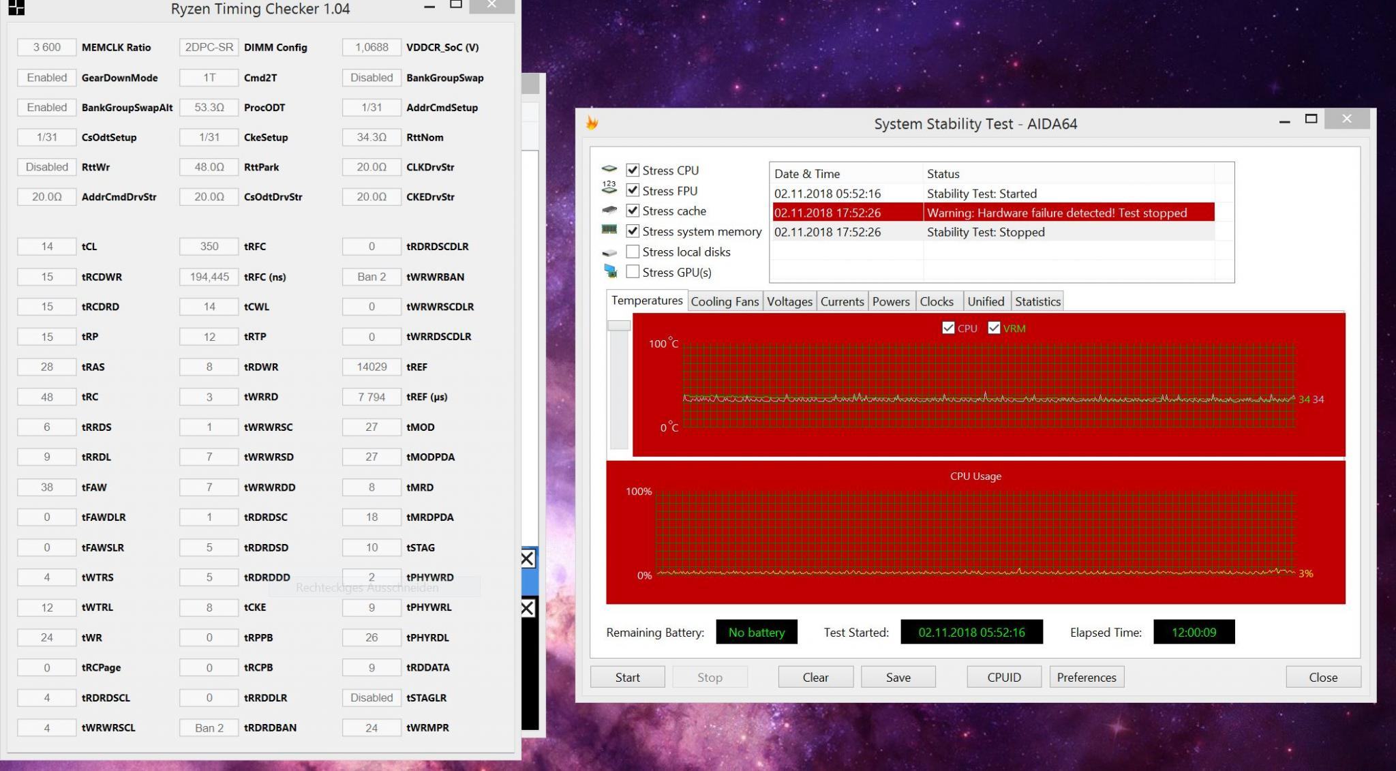Click the MEMCLK Ratio value 3 600
1396x771 pixels.
46,47
